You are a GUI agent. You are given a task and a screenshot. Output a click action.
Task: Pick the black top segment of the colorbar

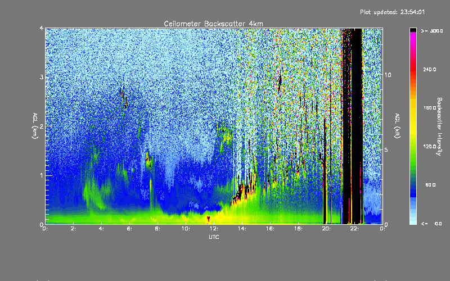click(413, 30)
